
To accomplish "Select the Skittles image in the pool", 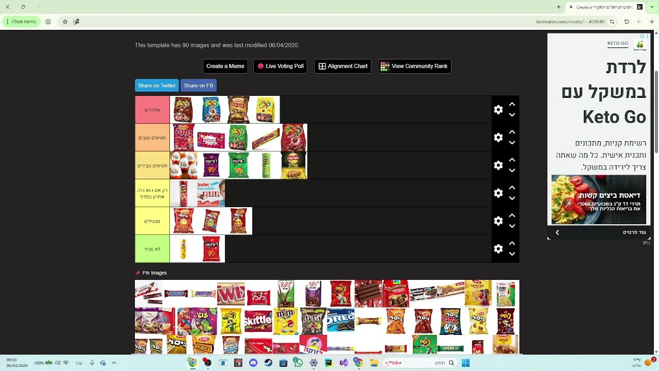I will [258, 321].
